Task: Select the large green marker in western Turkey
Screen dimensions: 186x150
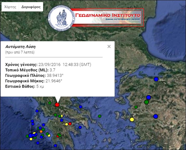Action: [x=147, y=102]
